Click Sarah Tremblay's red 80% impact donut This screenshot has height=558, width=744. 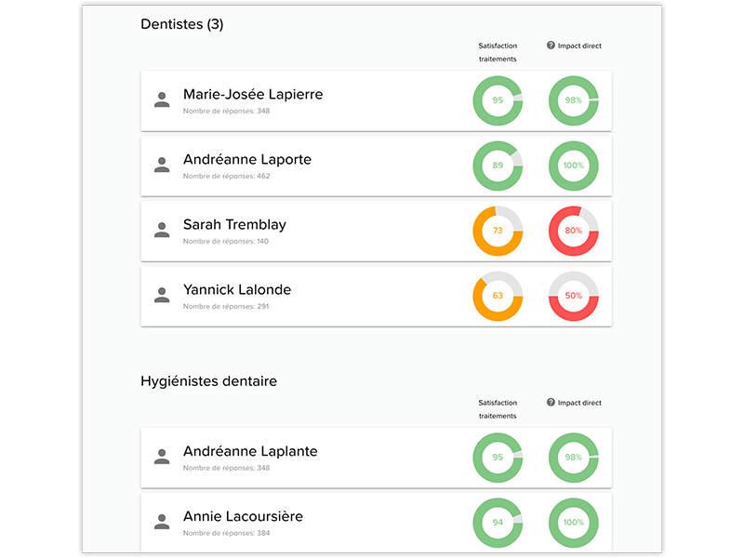pyautogui.click(x=573, y=231)
